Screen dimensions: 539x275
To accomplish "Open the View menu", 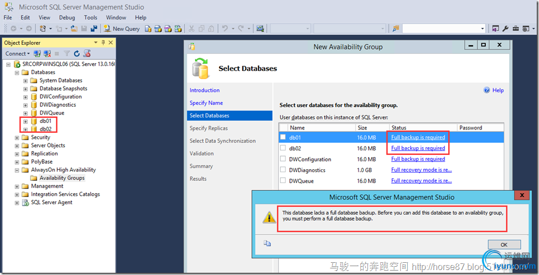I will (x=44, y=18).
